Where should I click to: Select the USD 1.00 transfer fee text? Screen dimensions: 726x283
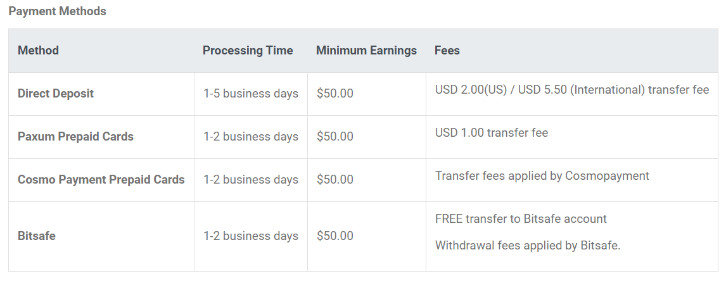[492, 133]
